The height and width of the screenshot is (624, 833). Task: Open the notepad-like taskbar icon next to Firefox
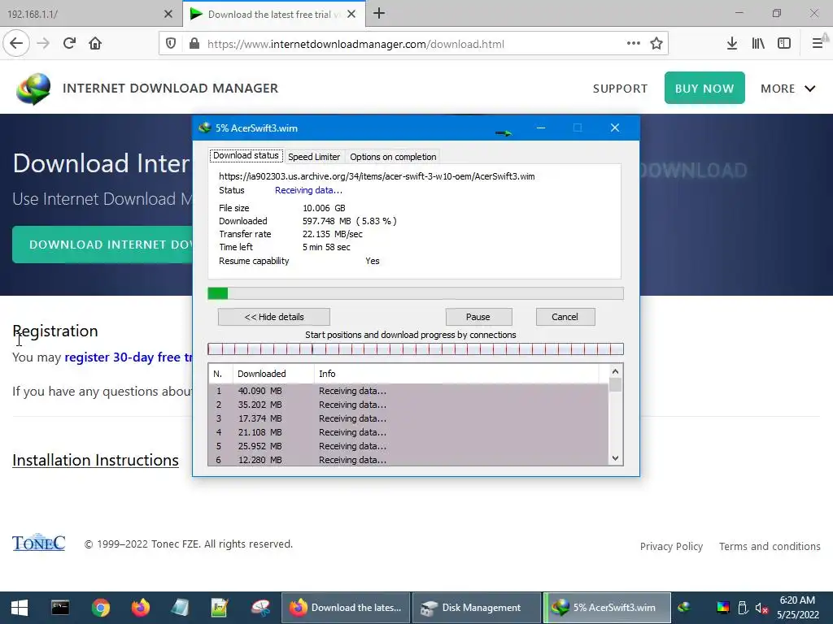coord(180,608)
